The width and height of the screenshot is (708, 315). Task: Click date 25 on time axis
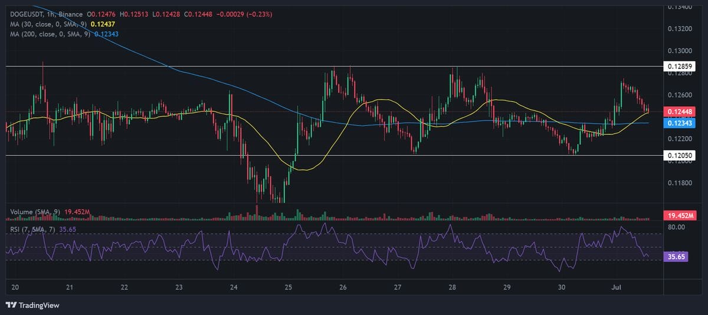289,287
